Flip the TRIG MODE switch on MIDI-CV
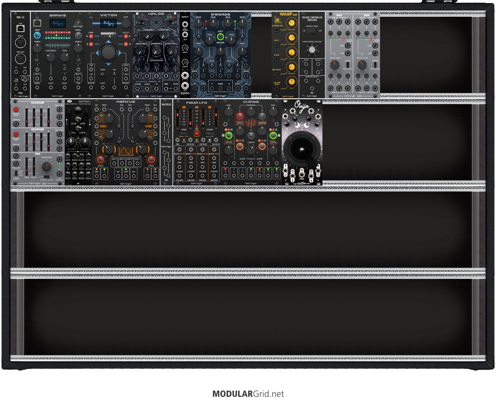 pyautogui.click(x=24, y=80)
